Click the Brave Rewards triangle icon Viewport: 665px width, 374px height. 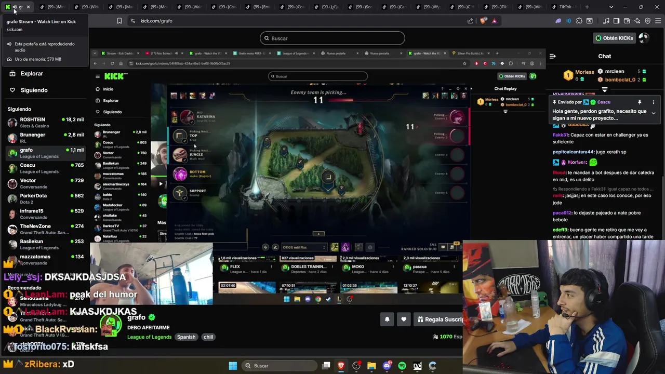click(494, 21)
